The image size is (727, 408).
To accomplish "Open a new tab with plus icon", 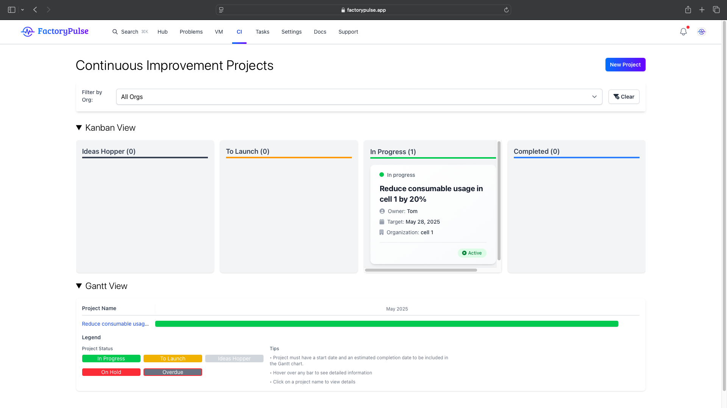I will click(702, 10).
